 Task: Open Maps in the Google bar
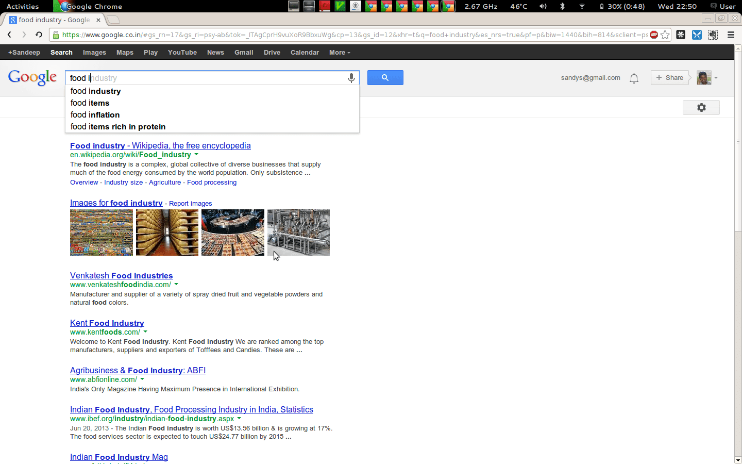coord(125,53)
